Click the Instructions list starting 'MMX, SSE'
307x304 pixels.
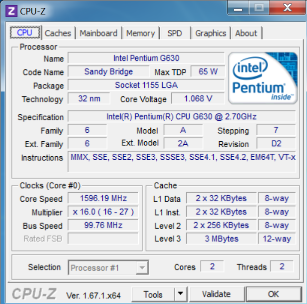(182, 162)
